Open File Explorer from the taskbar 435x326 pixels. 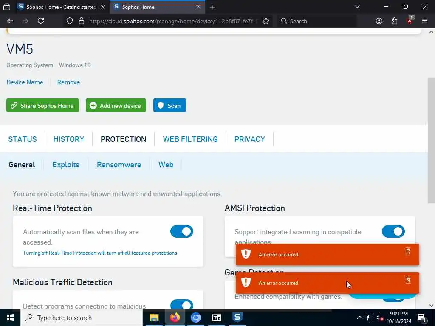(154, 318)
